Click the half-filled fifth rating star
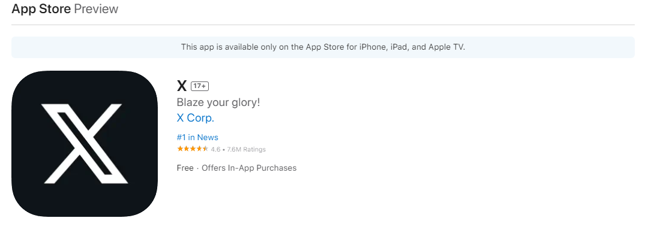The width and height of the screenshot is (645, 227). (205, 149)
